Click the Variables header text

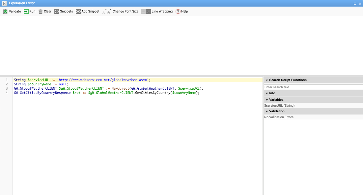tap(276, 100)
